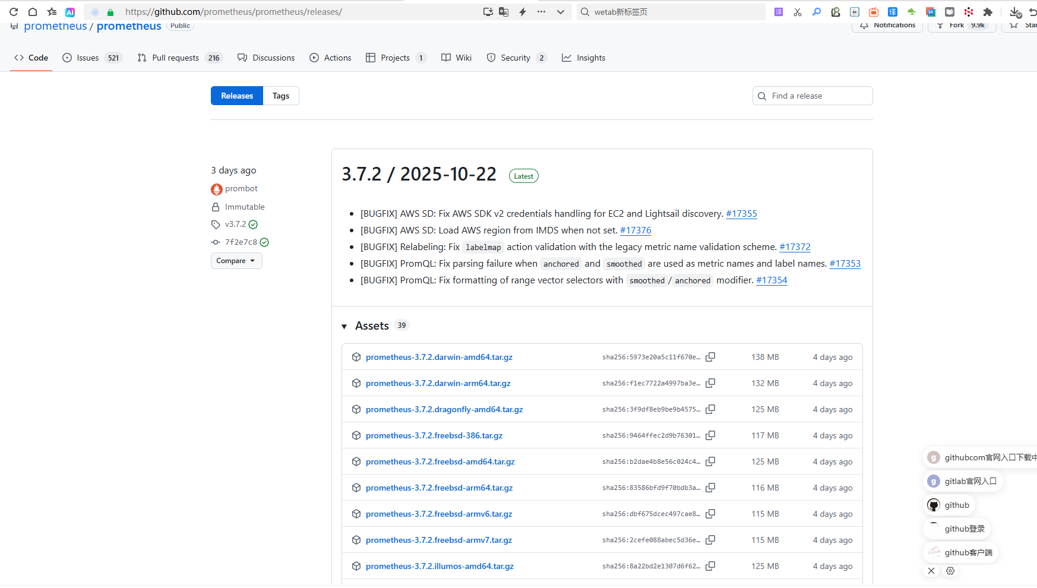Open the prombot author profile link
The image size is (1037, 588).
(241, 188)
